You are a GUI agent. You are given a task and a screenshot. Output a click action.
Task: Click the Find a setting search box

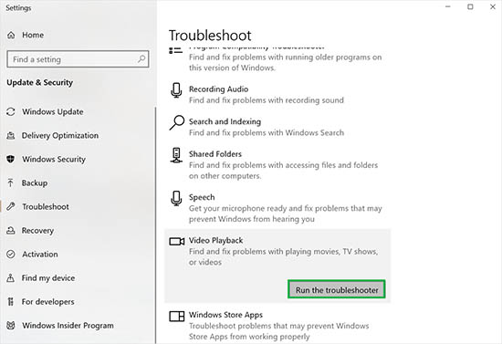[x=78, y=59]
